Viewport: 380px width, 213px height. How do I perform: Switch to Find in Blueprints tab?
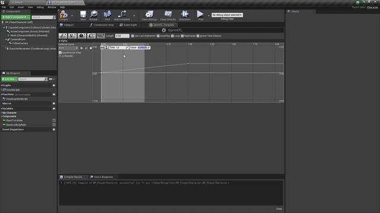pyautogui.click(x=102, y=177)
